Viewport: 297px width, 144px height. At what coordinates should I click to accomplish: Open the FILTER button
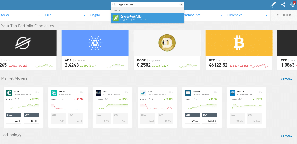284,15
